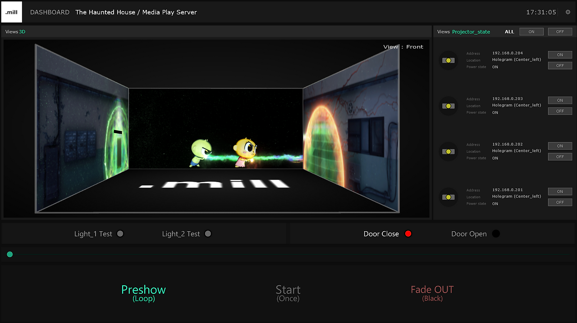The image size is (577, 323).
Task: Open settings with the gear icon
Action: [568, 12]
